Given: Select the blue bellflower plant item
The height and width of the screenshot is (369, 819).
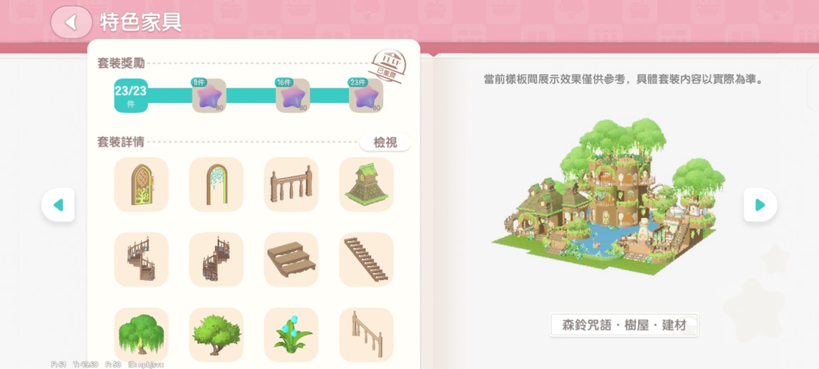Looking at the screenshot, I should click(291, 335).
